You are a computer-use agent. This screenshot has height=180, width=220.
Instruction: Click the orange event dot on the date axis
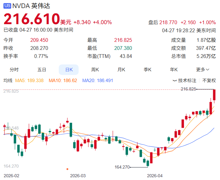pyautogui.click(x=67, y=169)
